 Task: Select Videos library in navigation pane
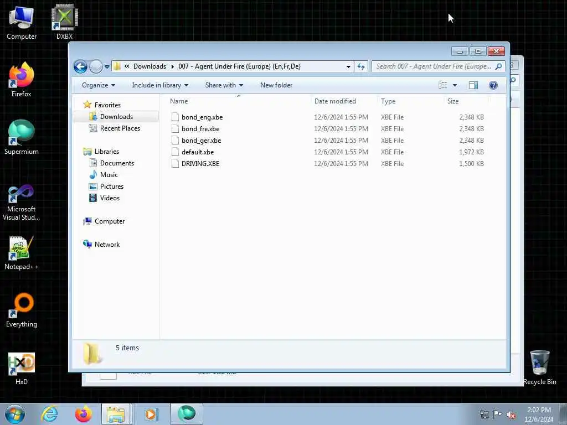pos(110,198)
